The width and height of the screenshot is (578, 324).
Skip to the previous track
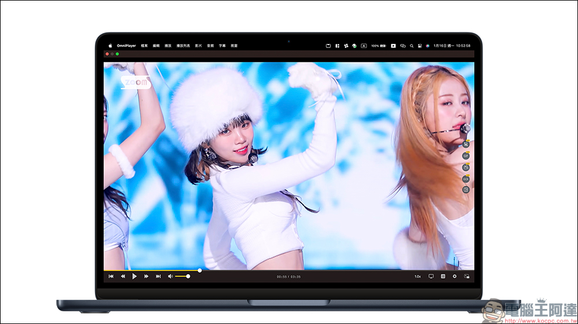click(x=111, y=277)
